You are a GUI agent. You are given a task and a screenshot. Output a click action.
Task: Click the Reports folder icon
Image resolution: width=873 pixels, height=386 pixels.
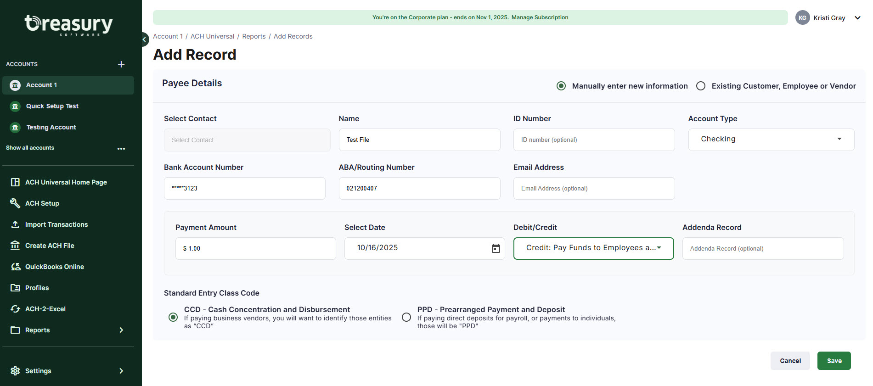[15, 330]
